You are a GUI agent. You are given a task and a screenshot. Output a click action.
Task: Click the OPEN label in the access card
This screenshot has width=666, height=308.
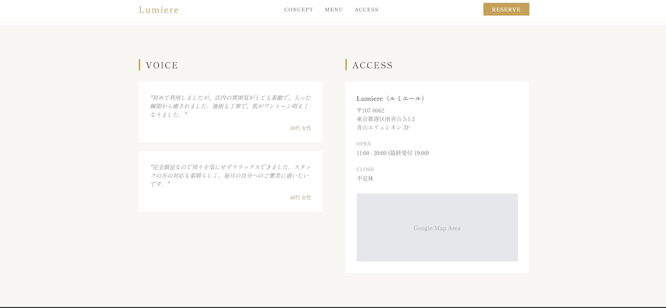point(364,144)
